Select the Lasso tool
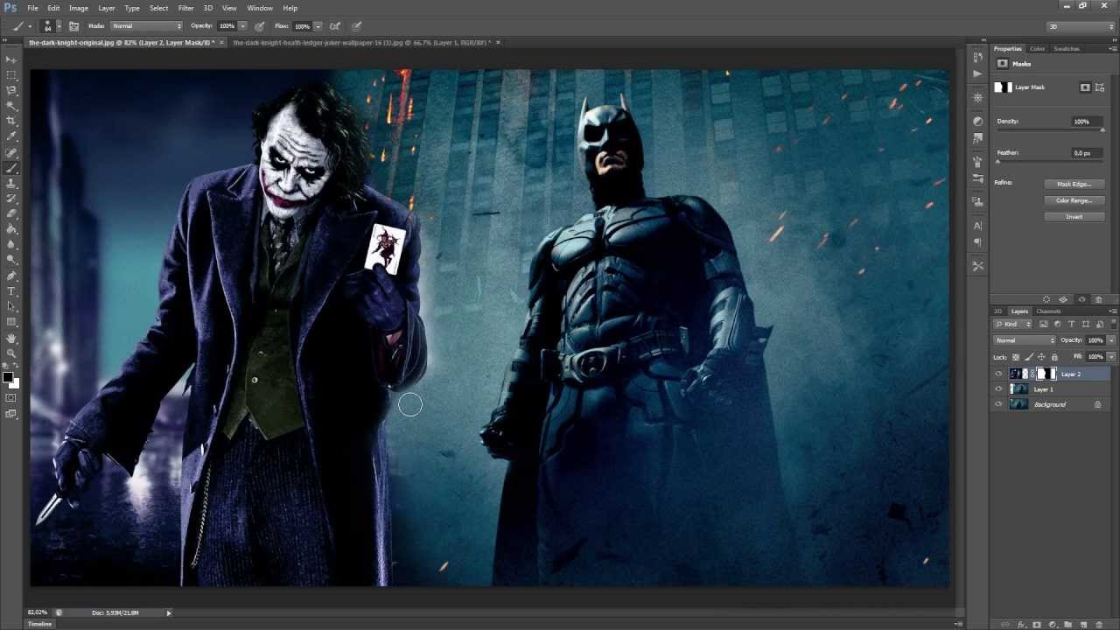This screenshot has height=630, width=1120. [x=11, y=90]
